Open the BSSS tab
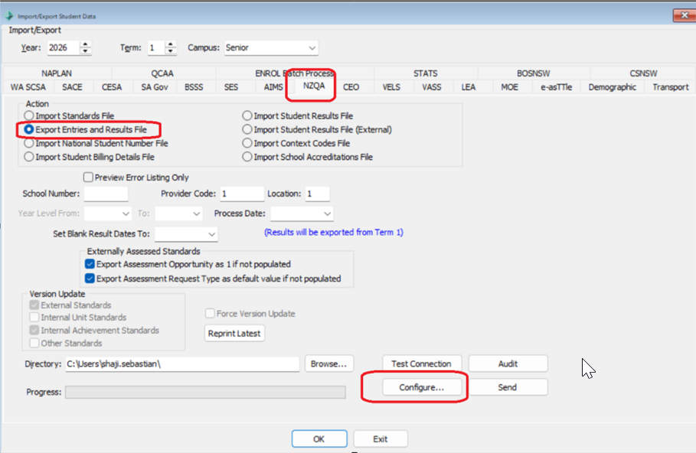696x453 pixels. (x=194, y=87)
